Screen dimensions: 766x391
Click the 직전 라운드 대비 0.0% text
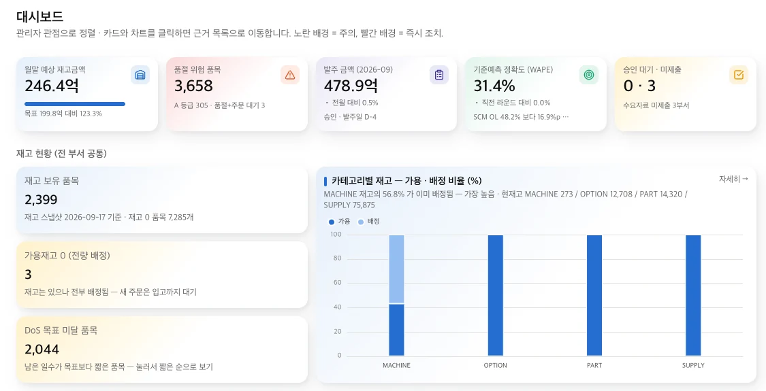[515, 103]
